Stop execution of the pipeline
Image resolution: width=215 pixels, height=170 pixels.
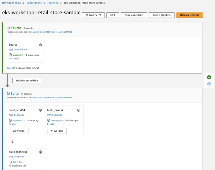pyautogui.click(x=134, y=15)
